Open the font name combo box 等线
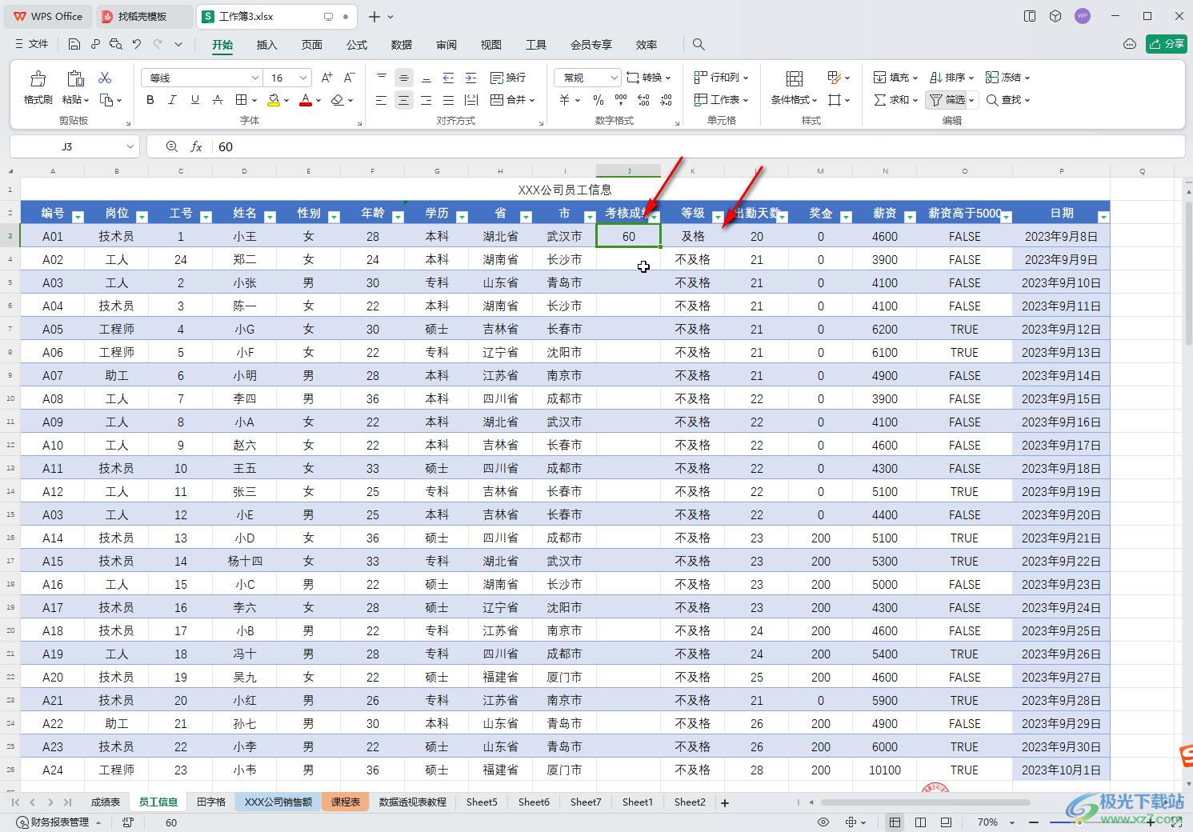Image resolution: width=1193 pixels, height=832 pixels. point(202,78)
